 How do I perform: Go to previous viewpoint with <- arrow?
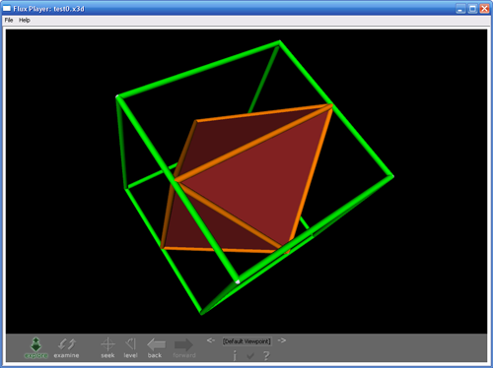point(211,340)
